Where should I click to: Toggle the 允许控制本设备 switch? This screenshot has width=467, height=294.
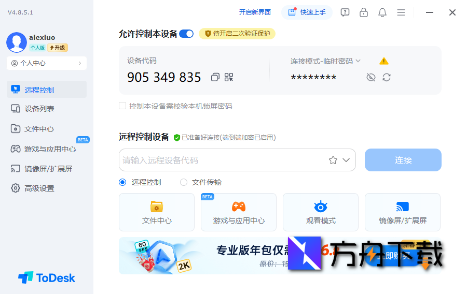187,34
